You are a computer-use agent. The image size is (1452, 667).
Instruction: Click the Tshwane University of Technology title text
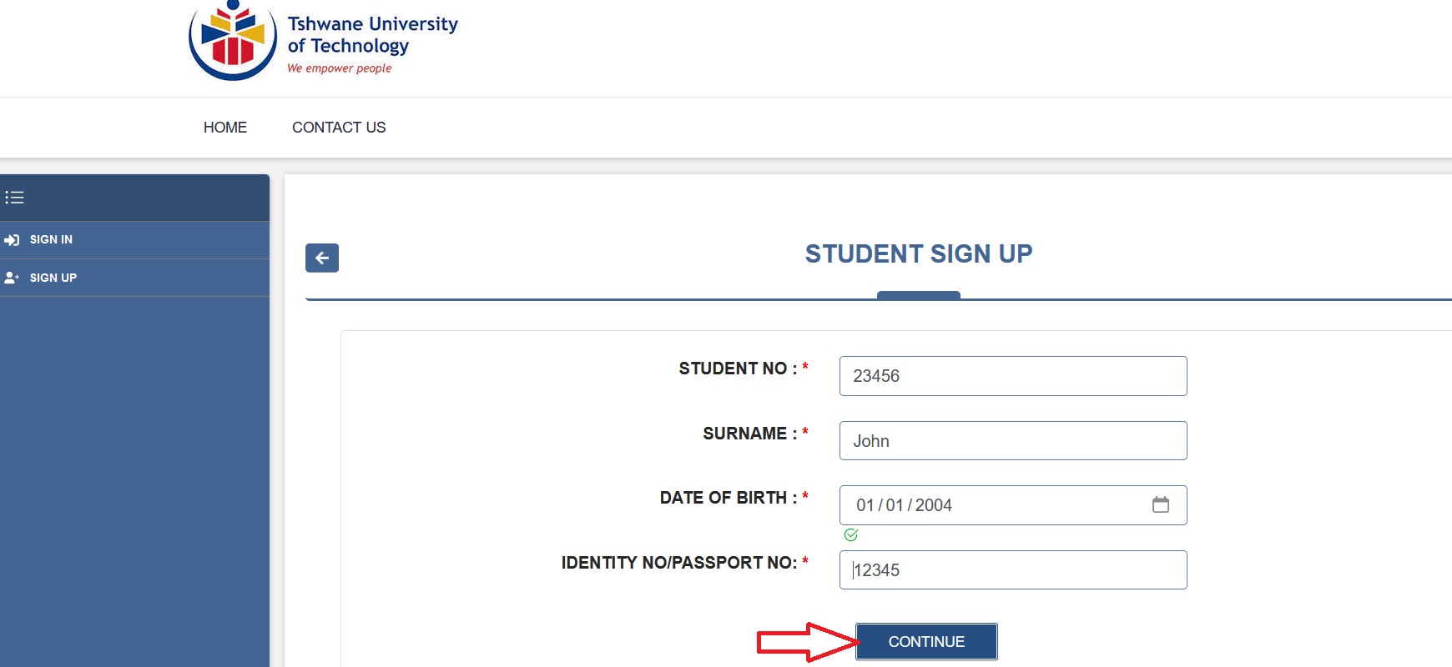(372, 34)
